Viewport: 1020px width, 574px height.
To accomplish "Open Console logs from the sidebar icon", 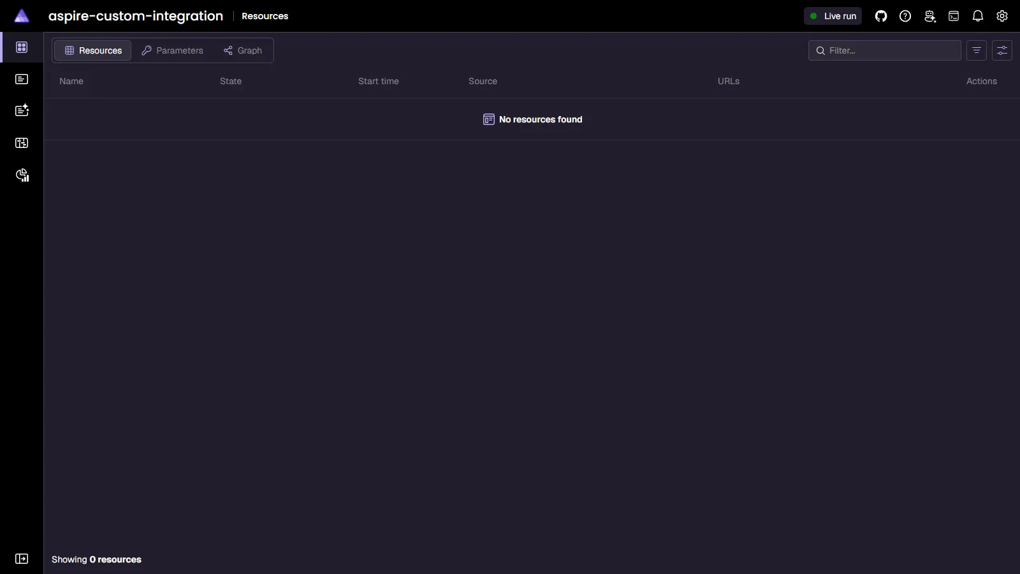I will click(22, 79).
